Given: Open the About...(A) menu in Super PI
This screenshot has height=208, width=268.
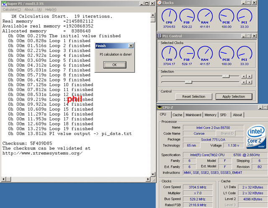Looking at the screenshot, I should click(33, 10).
